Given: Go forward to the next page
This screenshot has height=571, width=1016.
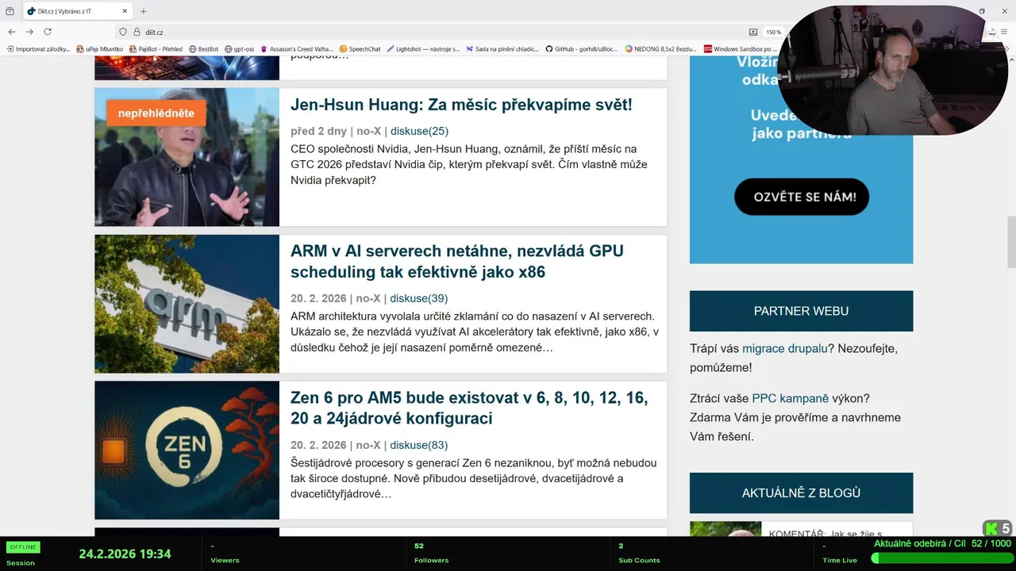Looking at the screenshot, I should 29,32.
